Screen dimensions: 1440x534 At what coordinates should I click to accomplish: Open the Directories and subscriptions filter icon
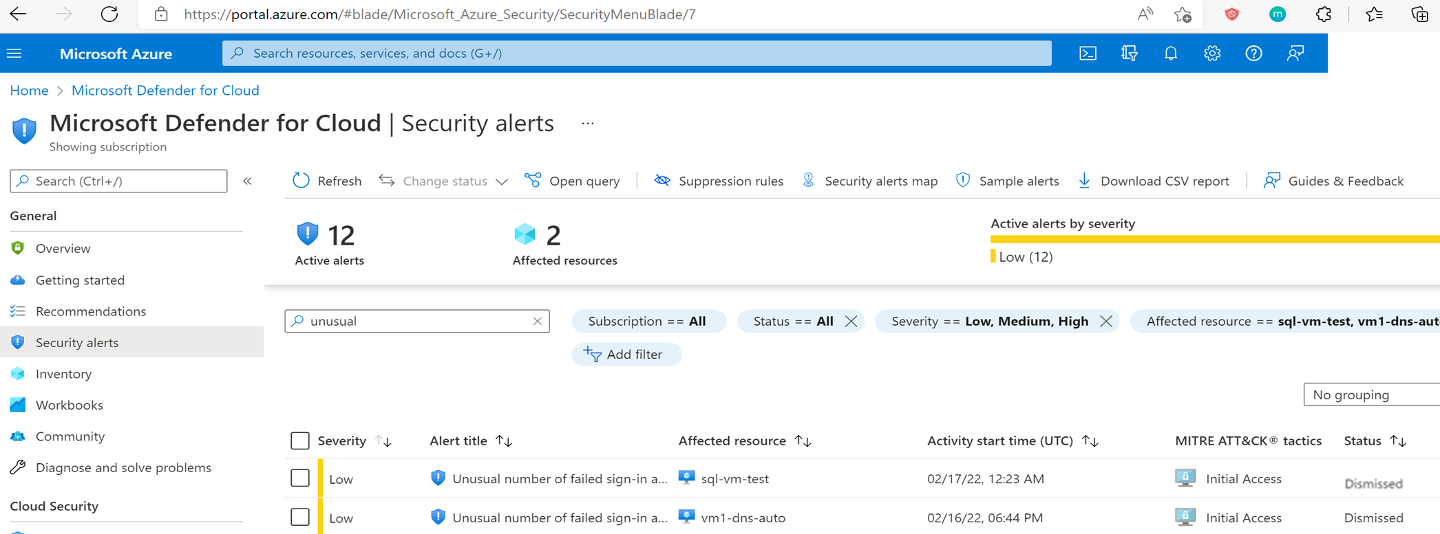tap(1129, 54)
